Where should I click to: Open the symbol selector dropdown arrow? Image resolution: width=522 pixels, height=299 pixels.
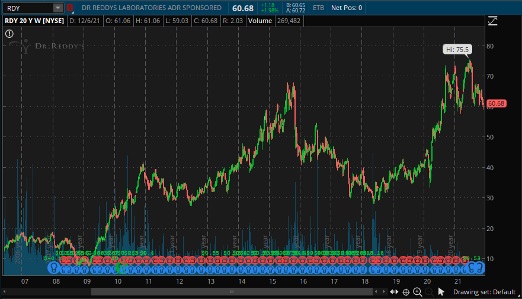[x=58, y=8]
